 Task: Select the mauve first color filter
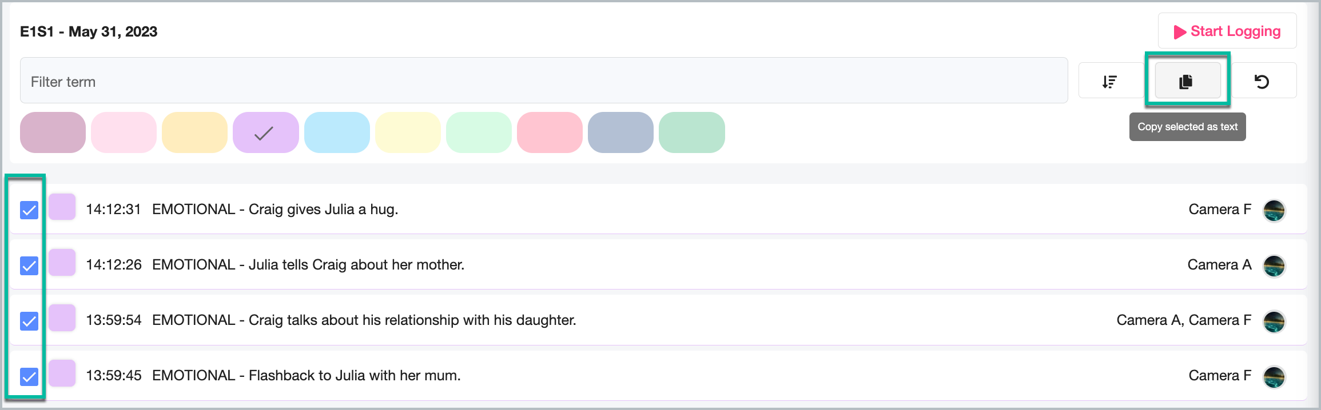coord(53,132)
